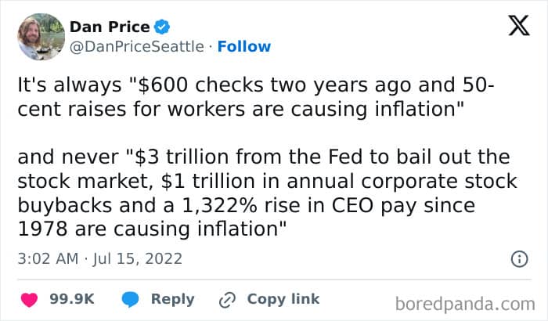The height and width of the screenshot is (321, 548).
Task: Click the 99.9K likes count
Action: point(72,299)
